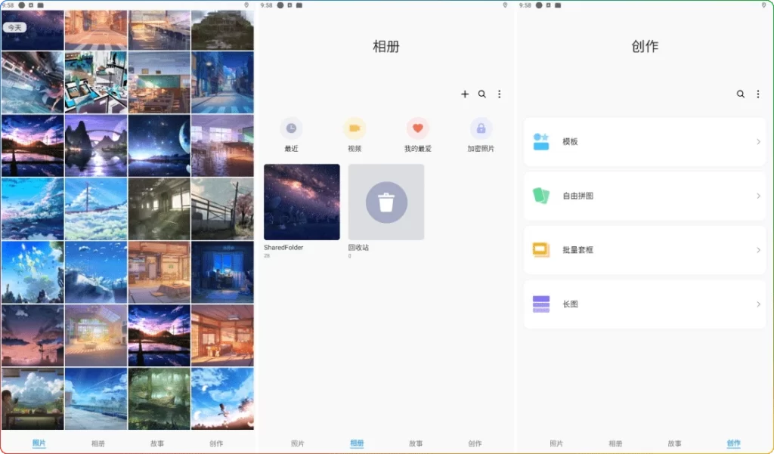Open the Recycle Bin (回收站)

click(385, 202)
